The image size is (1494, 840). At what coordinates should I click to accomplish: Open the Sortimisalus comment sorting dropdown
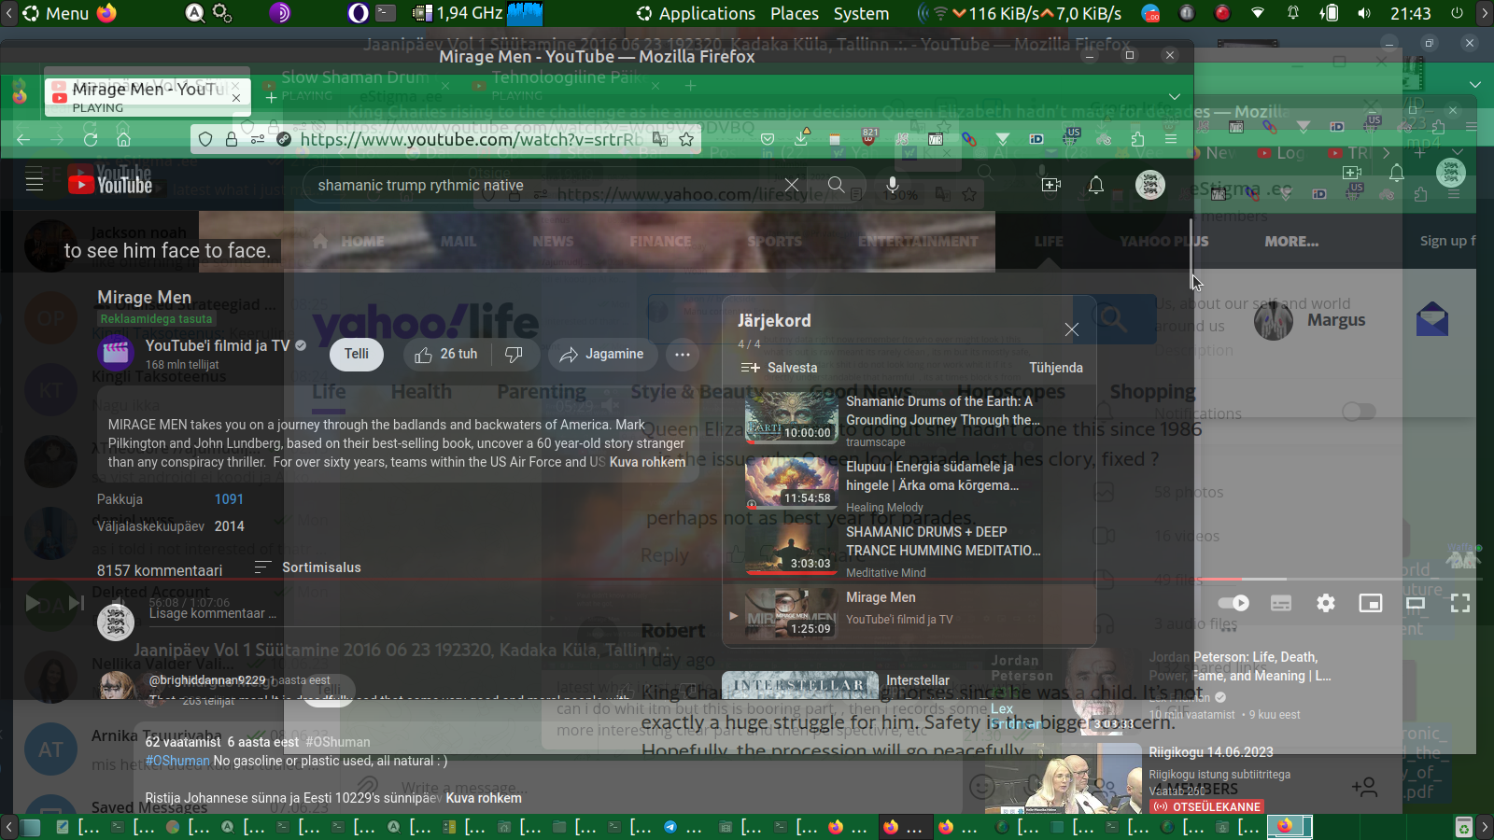tap(307, 567)
